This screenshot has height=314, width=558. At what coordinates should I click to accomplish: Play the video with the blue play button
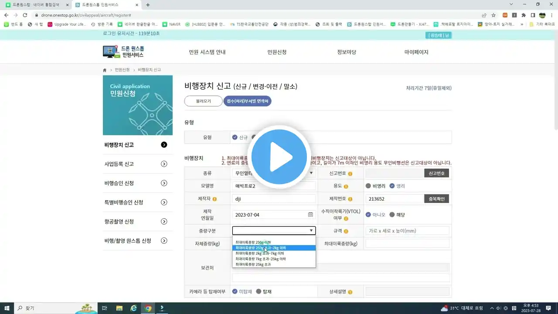pos(279,157)
